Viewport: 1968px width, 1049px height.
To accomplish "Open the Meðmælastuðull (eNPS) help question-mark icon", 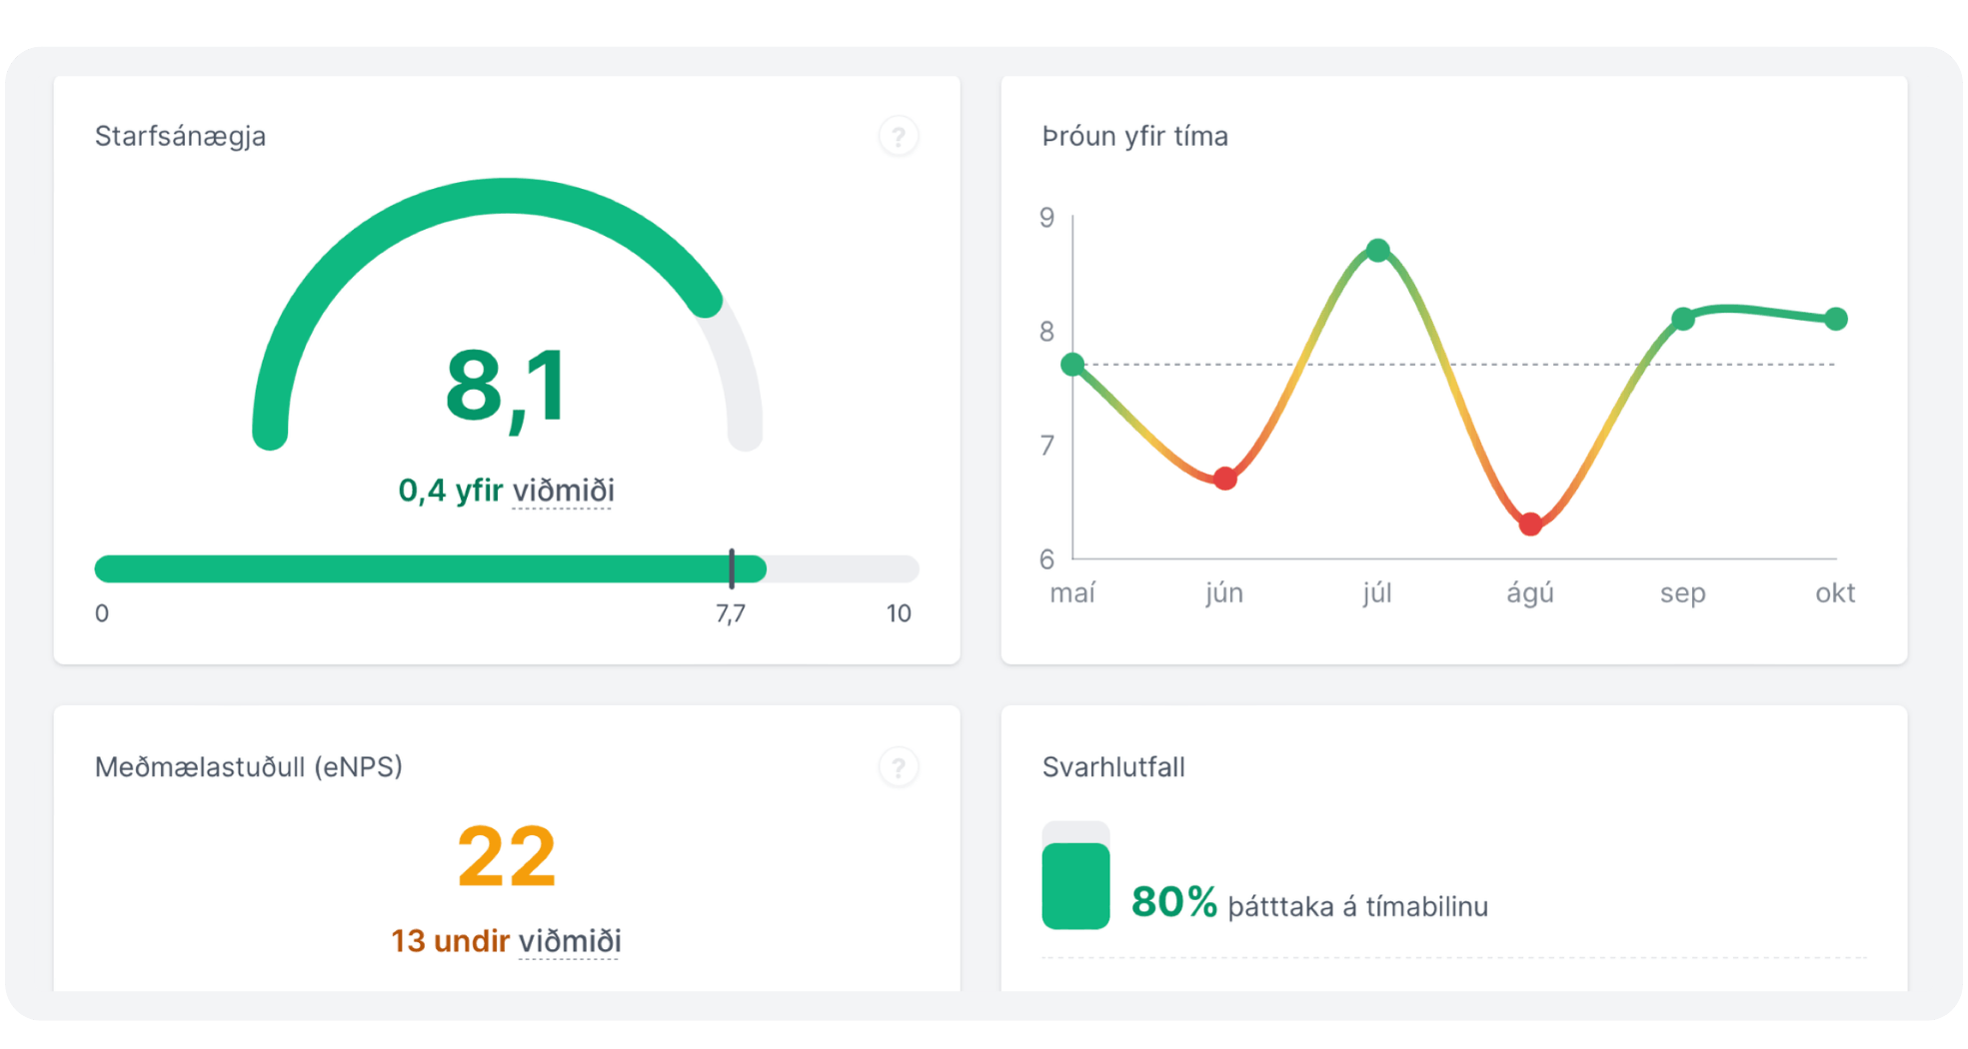I will [x=898, y=767].
